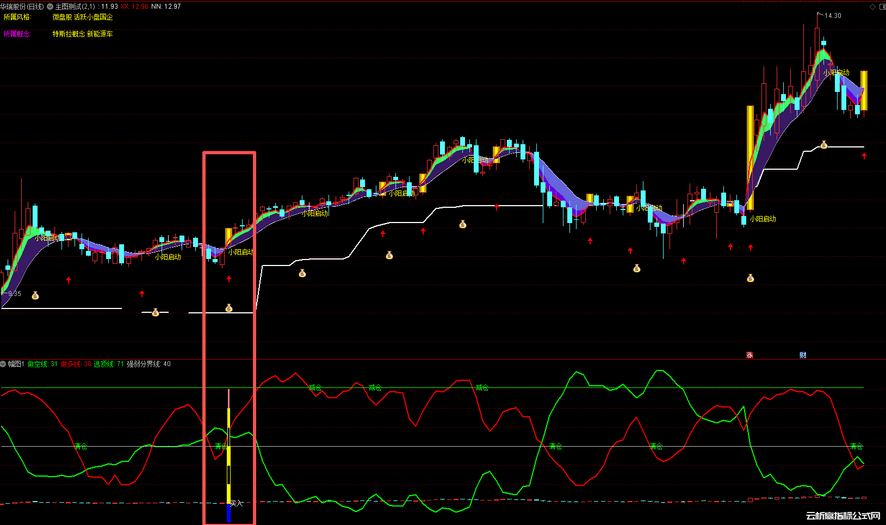Expand the 主图测试 indicator dropdown arrow

click(50, 7)
